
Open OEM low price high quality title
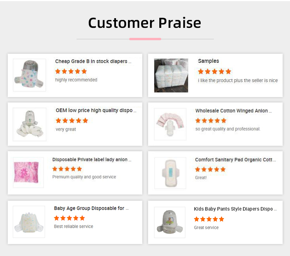96,110
